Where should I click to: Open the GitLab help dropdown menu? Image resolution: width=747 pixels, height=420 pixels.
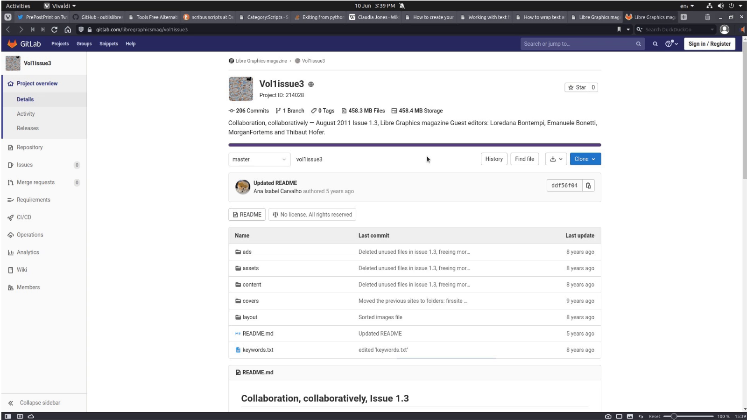coord(671,44)
